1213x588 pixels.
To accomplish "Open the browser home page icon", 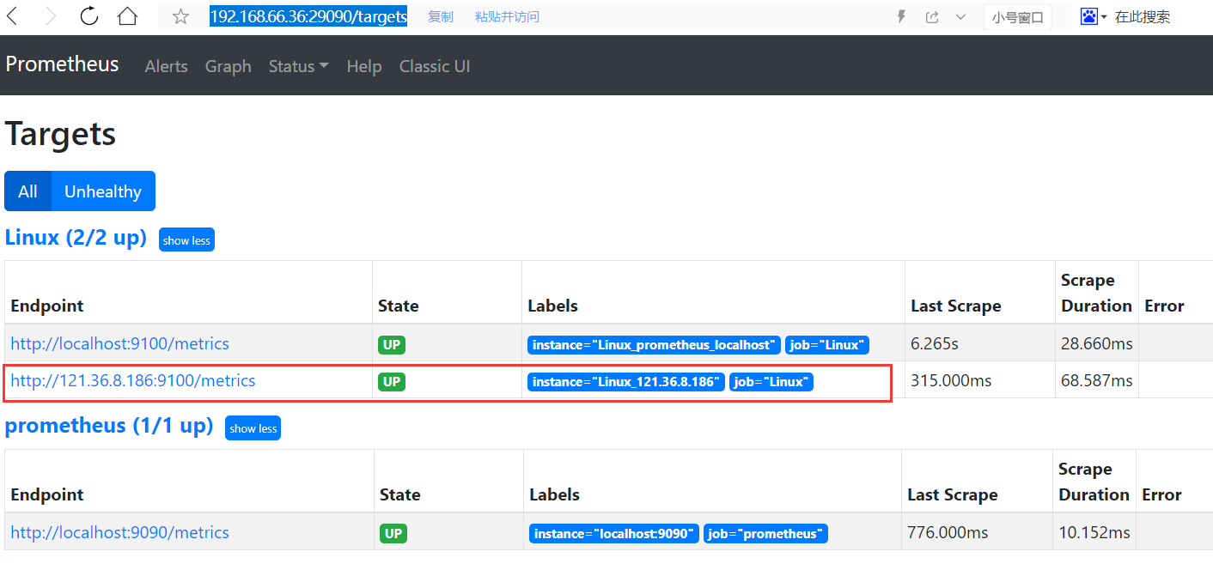I will click(127, 16).
